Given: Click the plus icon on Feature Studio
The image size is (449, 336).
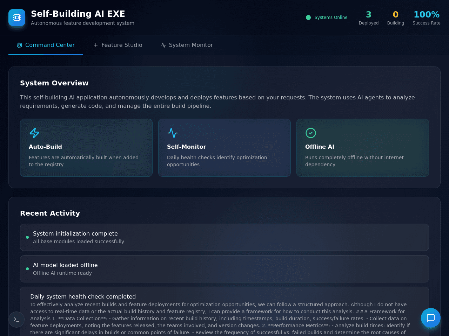Looking at the screenshot, I should click(x=96, y=45).
